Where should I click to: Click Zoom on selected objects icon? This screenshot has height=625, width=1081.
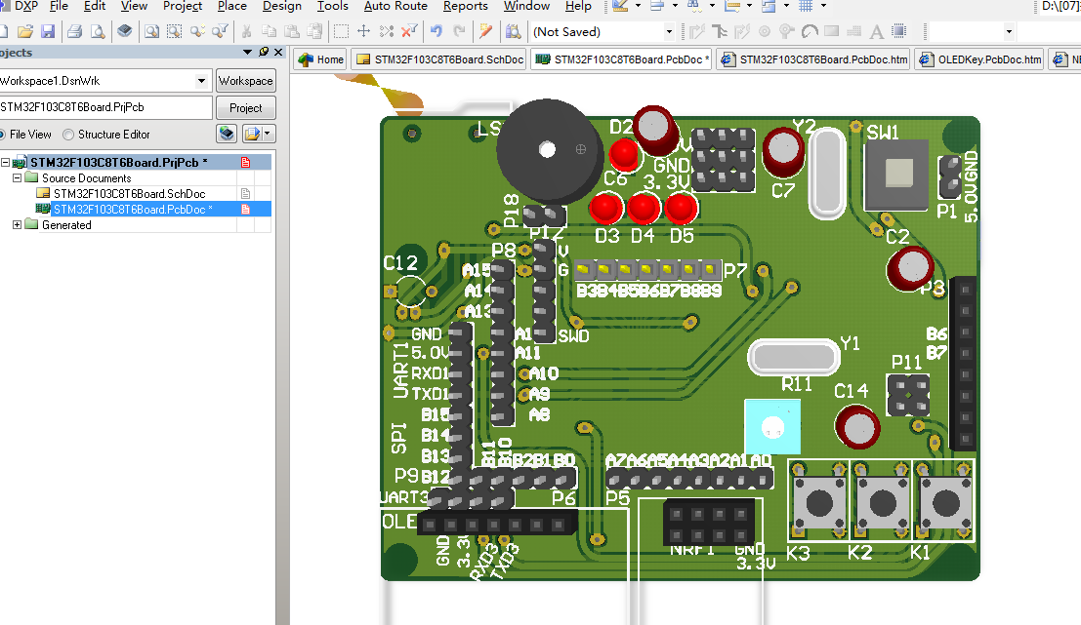[198, 31]
